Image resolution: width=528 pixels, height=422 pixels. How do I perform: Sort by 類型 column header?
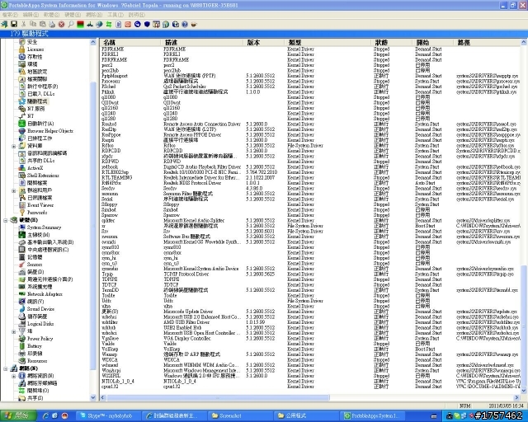click(x=328, y=42)
